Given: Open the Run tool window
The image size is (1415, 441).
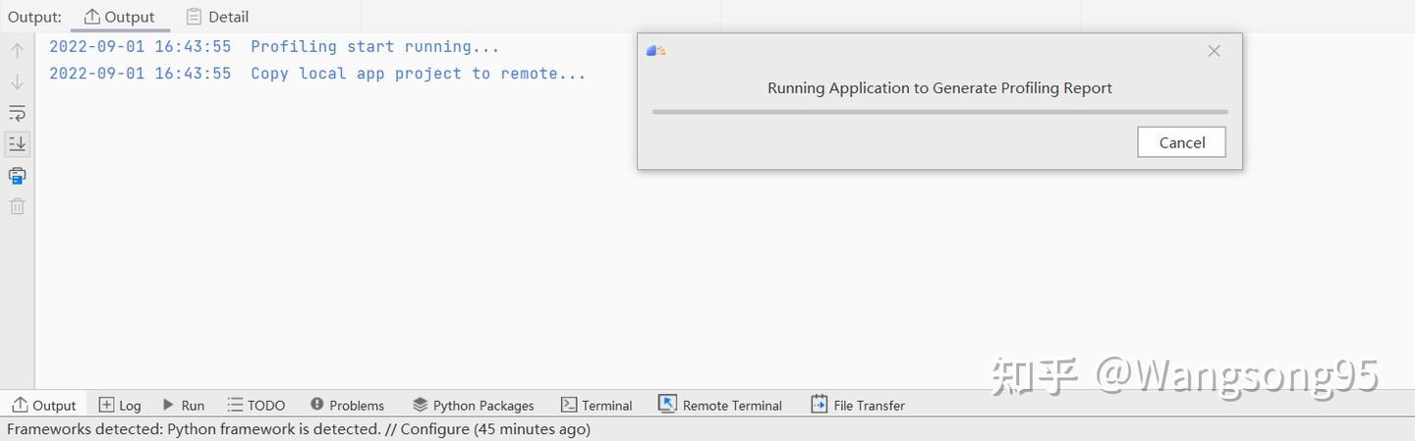Looking at the screenshot, I should [x=184, y=405].
